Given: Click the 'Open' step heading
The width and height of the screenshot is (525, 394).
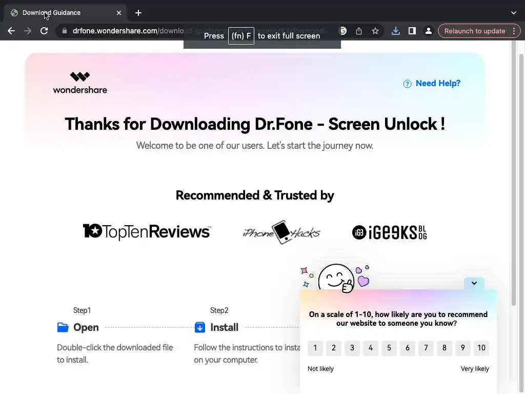Looking at the screenshot, I should 86,327.
